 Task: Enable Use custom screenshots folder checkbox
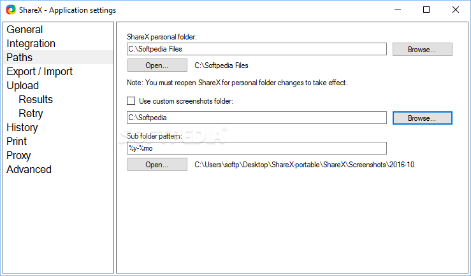click(131, 100)
